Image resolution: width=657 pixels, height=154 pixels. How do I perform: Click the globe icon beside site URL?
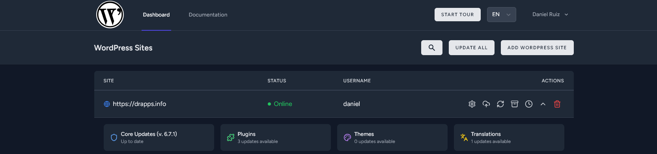[x=107, y=104]
